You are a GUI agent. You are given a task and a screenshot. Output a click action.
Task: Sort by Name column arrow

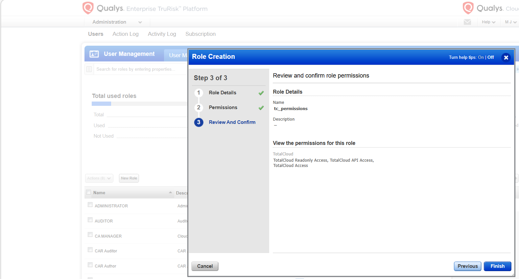(170, 193)
